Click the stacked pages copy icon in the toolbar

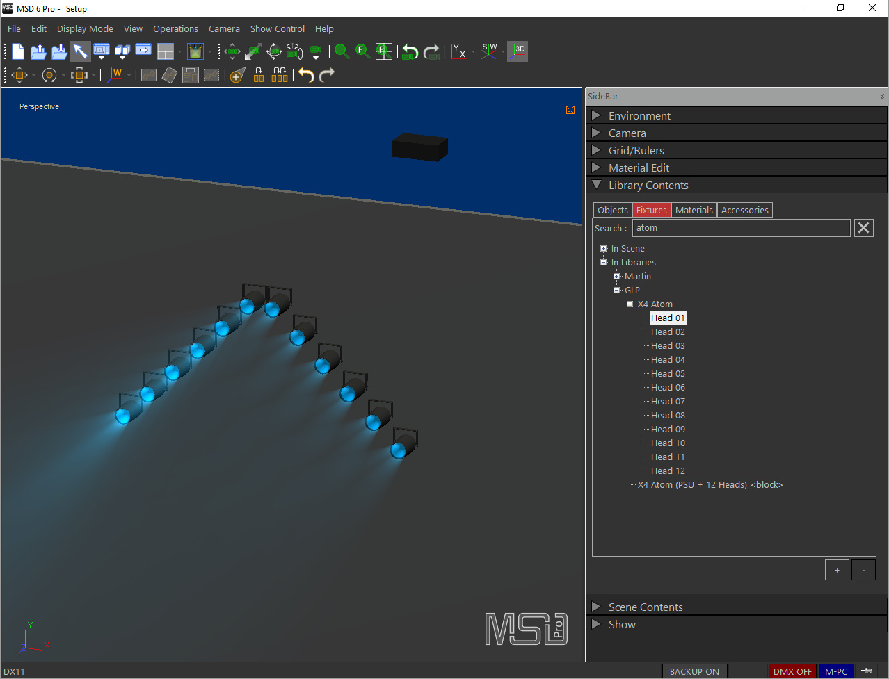(122, 51)
